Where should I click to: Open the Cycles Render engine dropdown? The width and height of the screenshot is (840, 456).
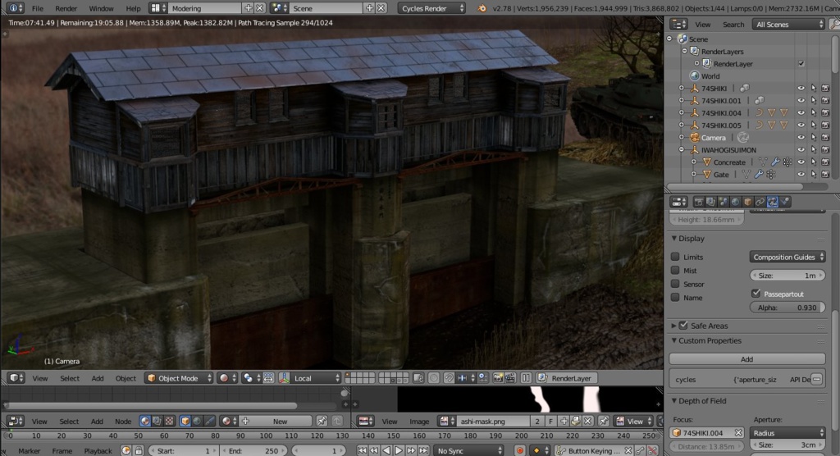click(x=431, y=8)
